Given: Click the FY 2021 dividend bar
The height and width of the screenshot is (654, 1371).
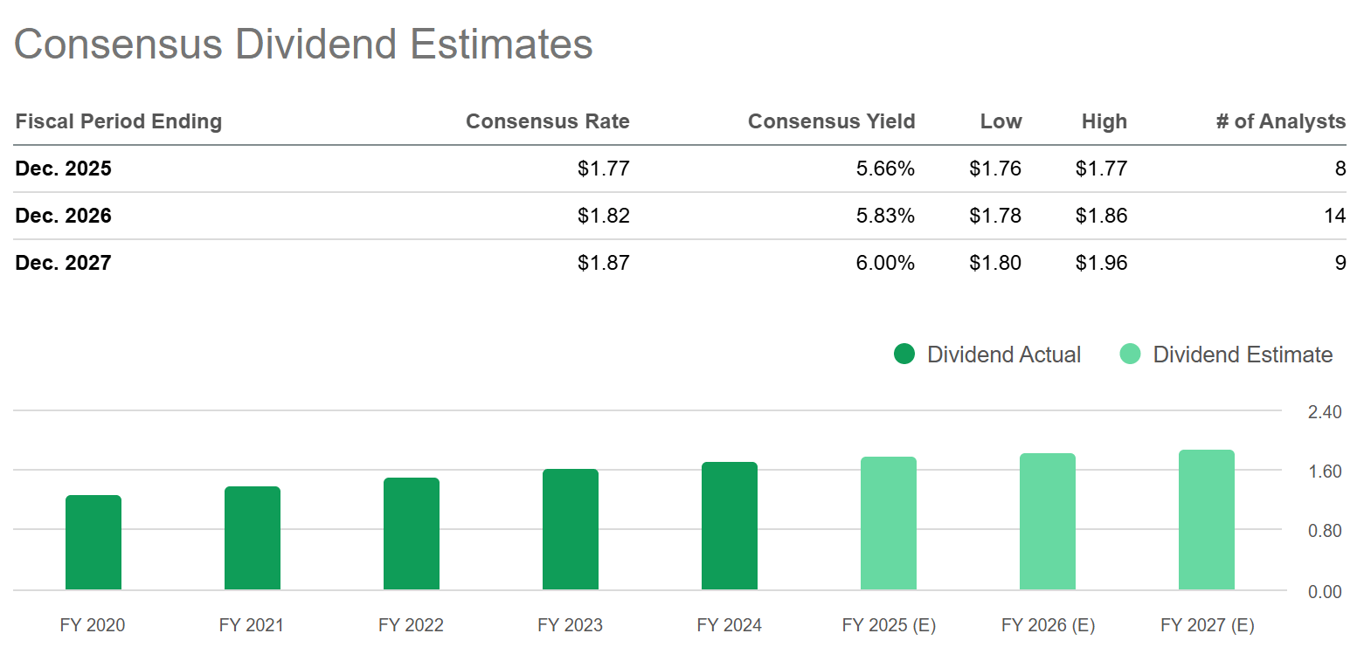Looking at the screenshot, I should pyautogui.click(x=253, y=538).
